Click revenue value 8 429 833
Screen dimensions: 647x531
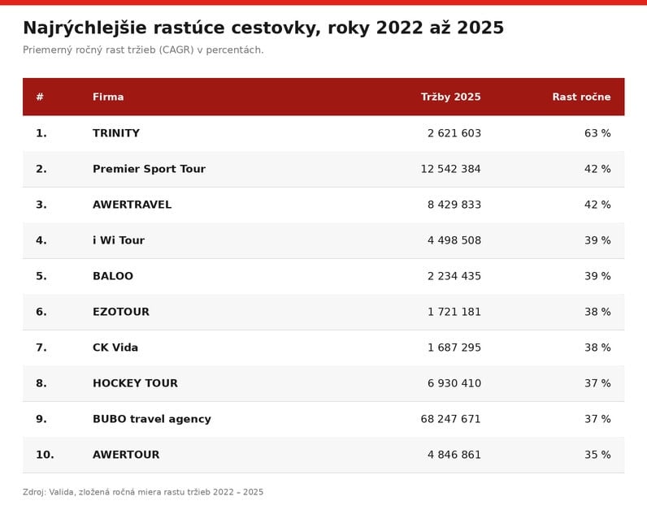(x=454, y=205)
